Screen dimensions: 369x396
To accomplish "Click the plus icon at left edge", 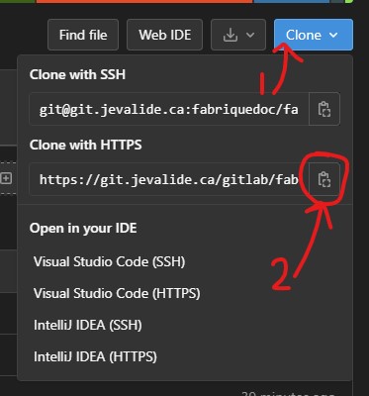I will point(6,178).
